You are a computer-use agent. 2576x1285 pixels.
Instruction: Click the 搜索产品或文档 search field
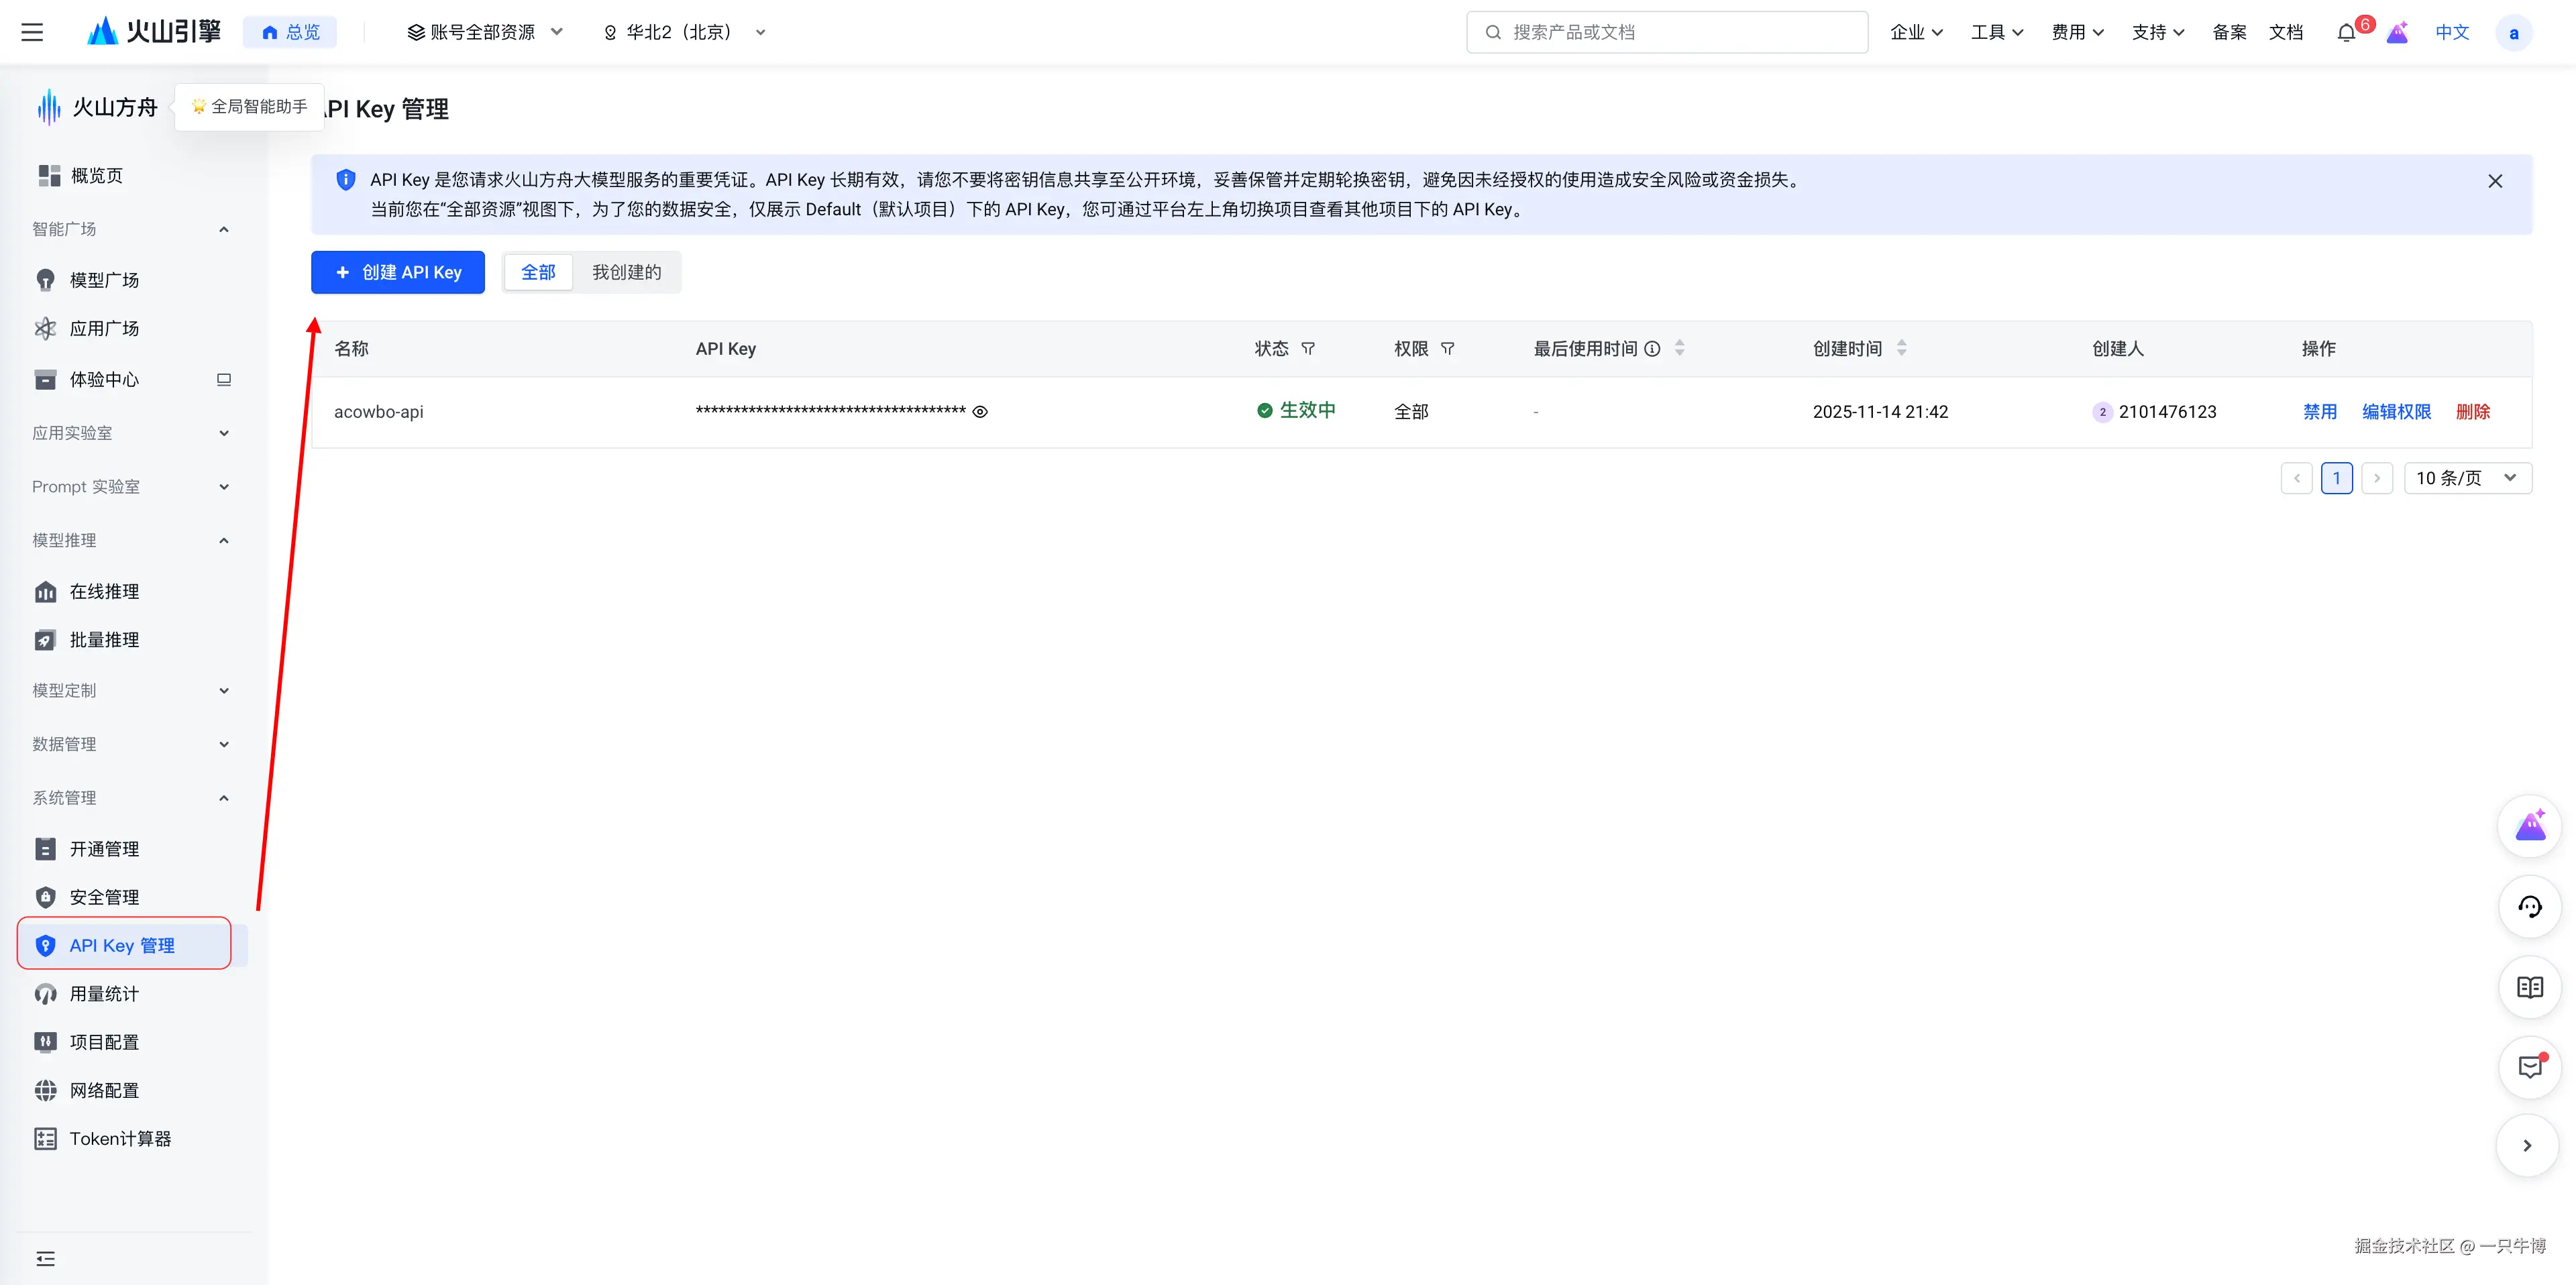click(1666, 31)
